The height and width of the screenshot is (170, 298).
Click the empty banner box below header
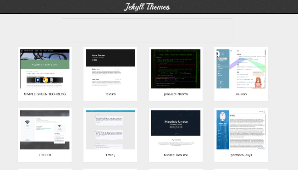point(147,30)
